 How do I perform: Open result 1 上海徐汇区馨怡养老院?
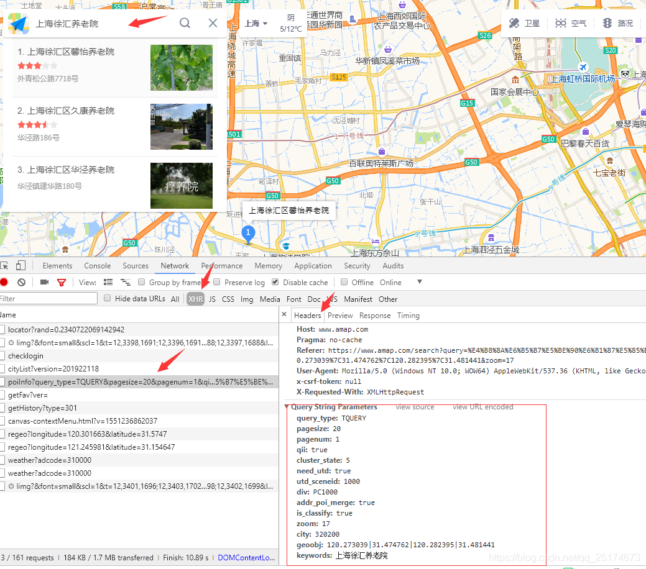(66, 52)
